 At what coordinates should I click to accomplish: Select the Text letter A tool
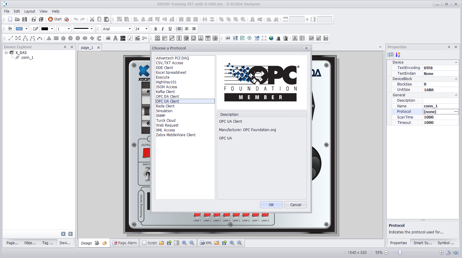(115, 38)
